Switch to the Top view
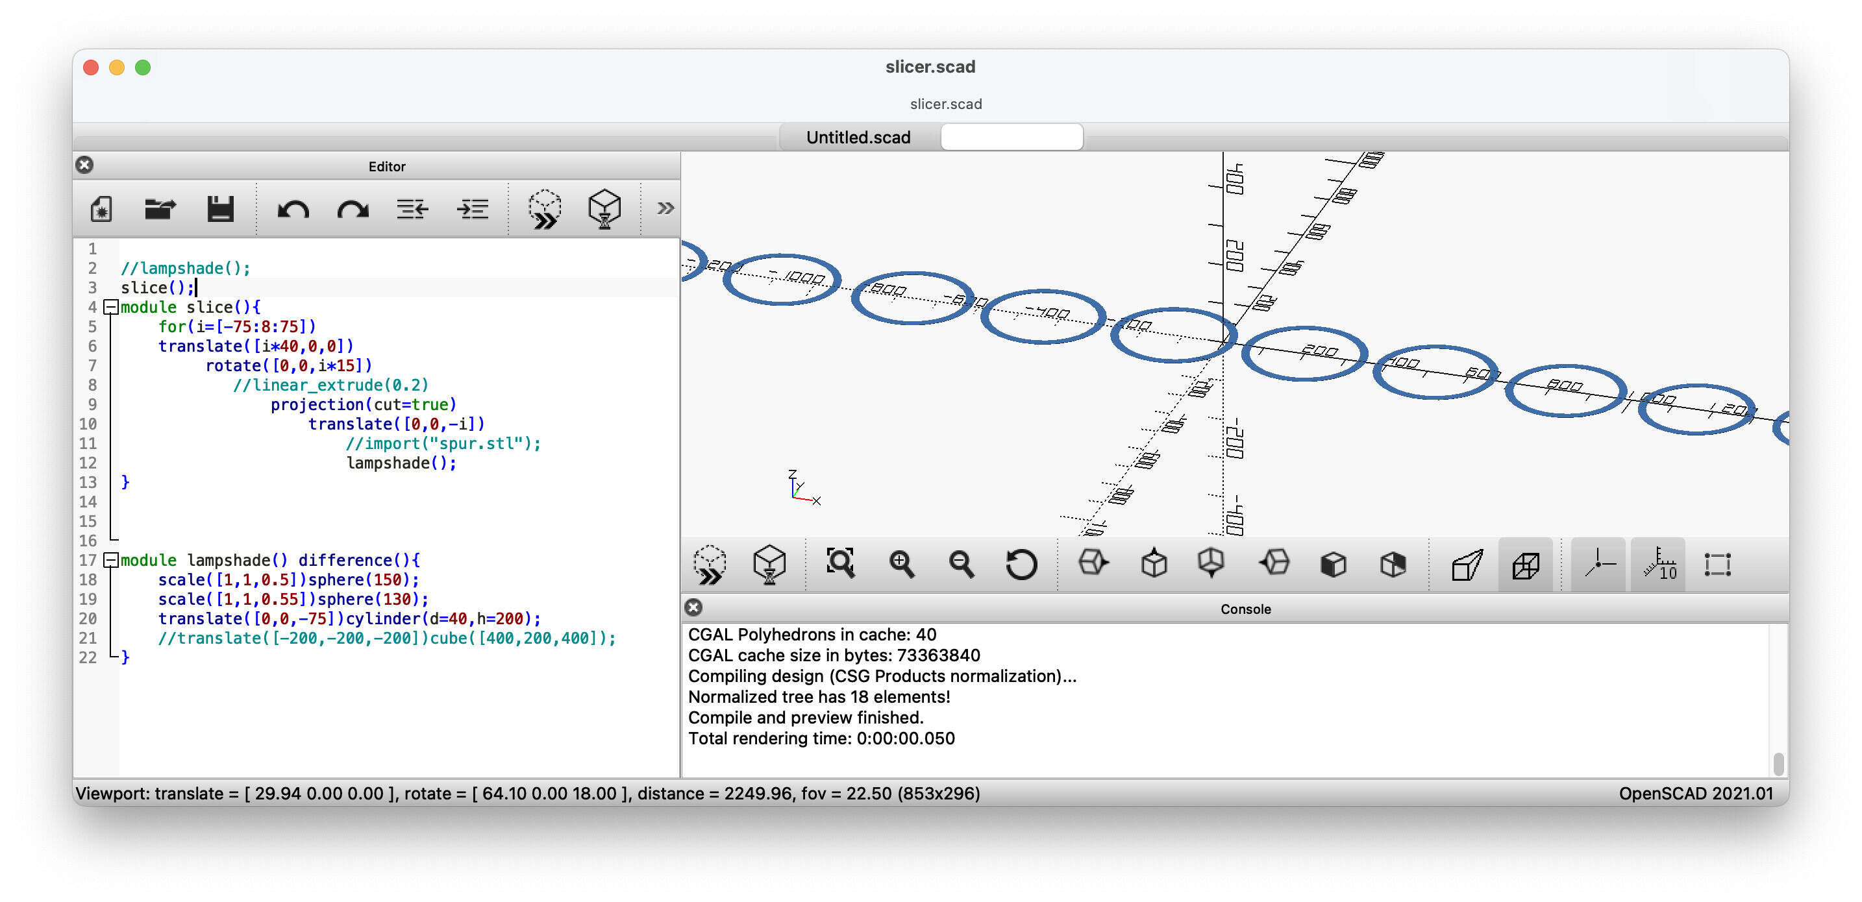Screen dimensions: 1862x902 1154,564
